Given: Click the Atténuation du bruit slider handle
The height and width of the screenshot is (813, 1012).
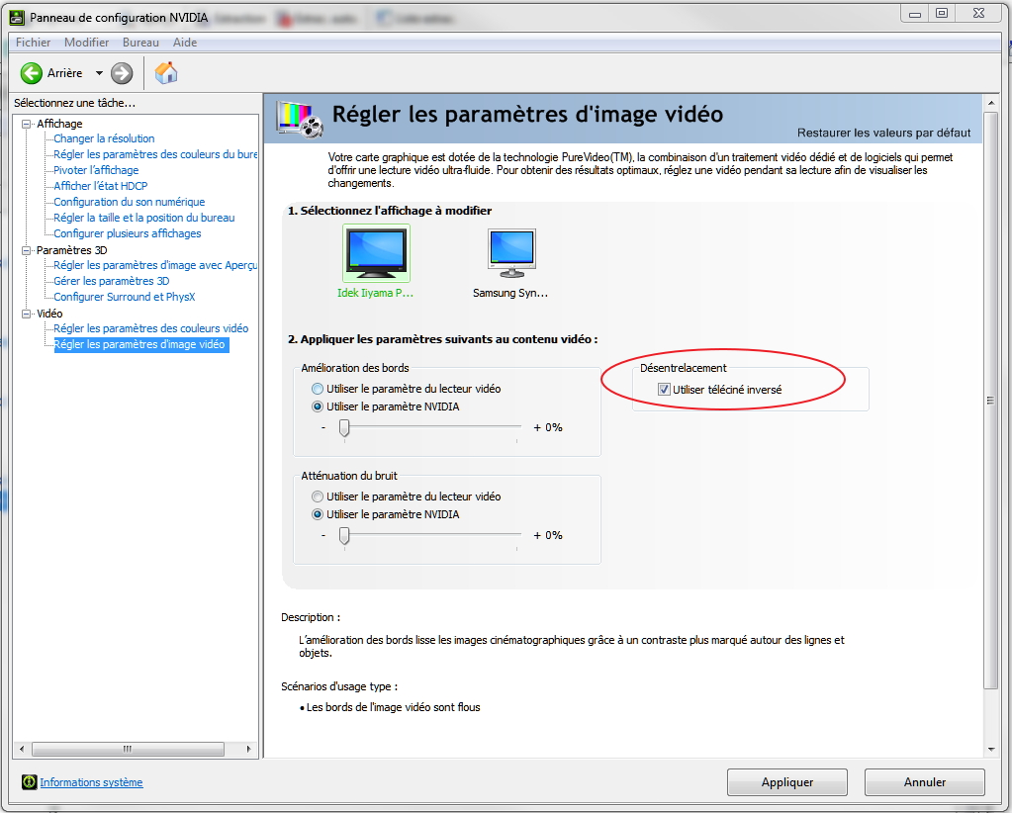Looking at the screenshot, I should point(344,535).
